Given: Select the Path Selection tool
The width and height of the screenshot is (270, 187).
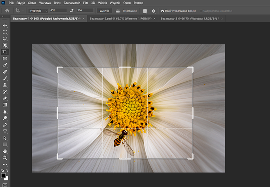Looking at the screenshot, I should point(5,138).
